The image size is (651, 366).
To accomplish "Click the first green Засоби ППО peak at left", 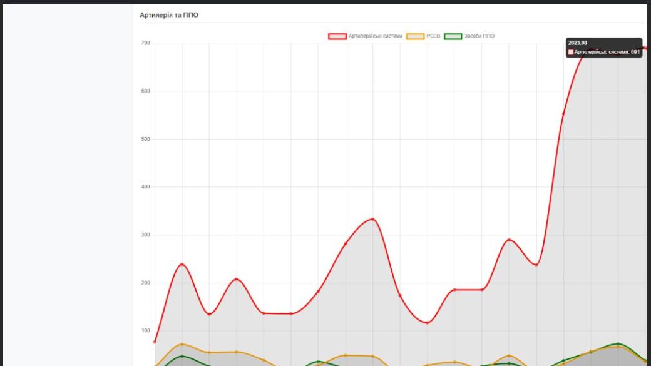I will pyautogui.click(x=182, y=356).
